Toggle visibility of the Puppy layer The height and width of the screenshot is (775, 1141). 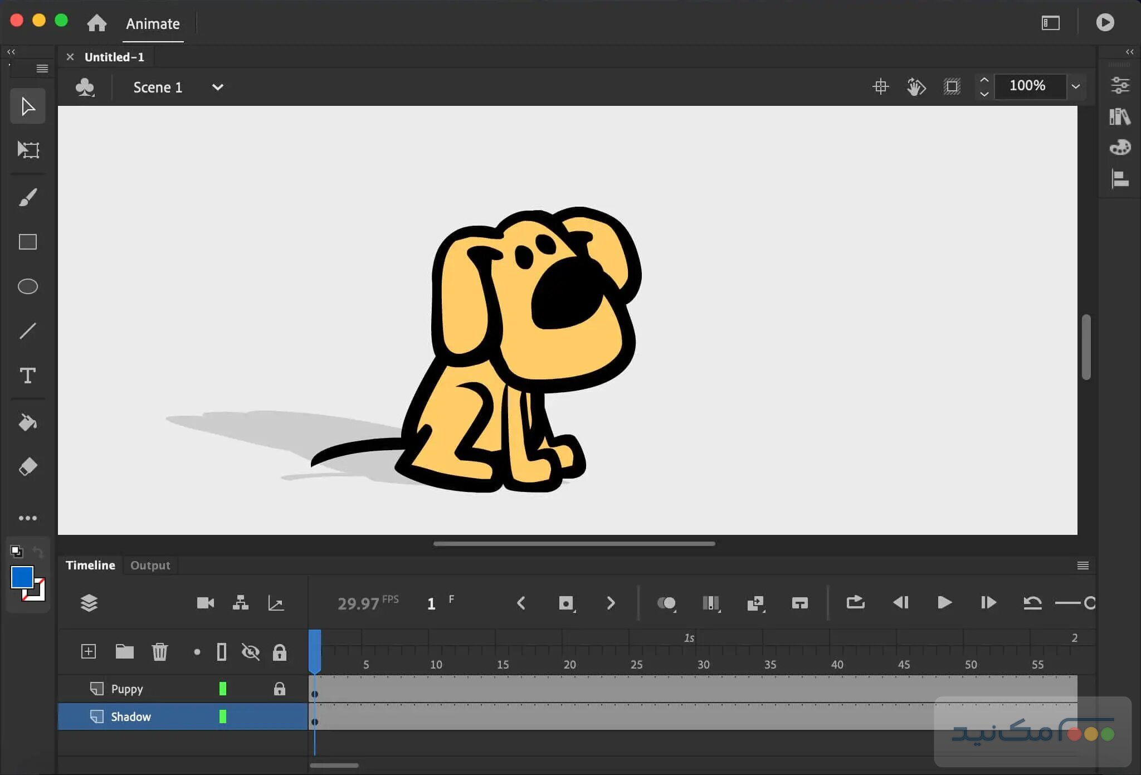[x=251, y=689]
